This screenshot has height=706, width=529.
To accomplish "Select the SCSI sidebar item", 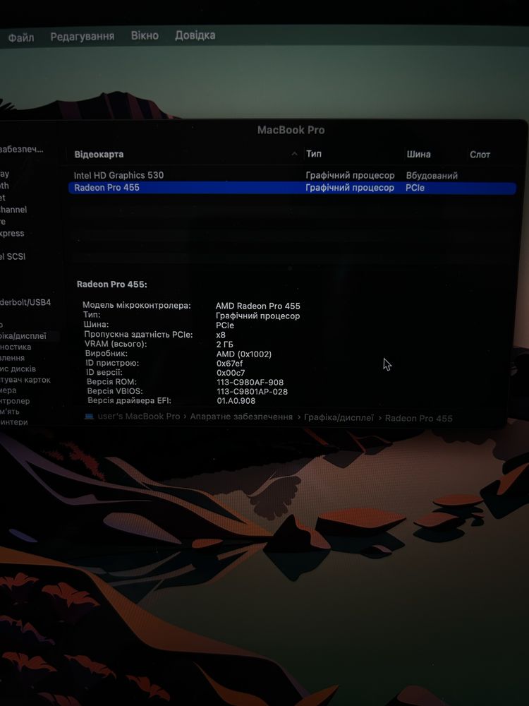I will point(13,257).
